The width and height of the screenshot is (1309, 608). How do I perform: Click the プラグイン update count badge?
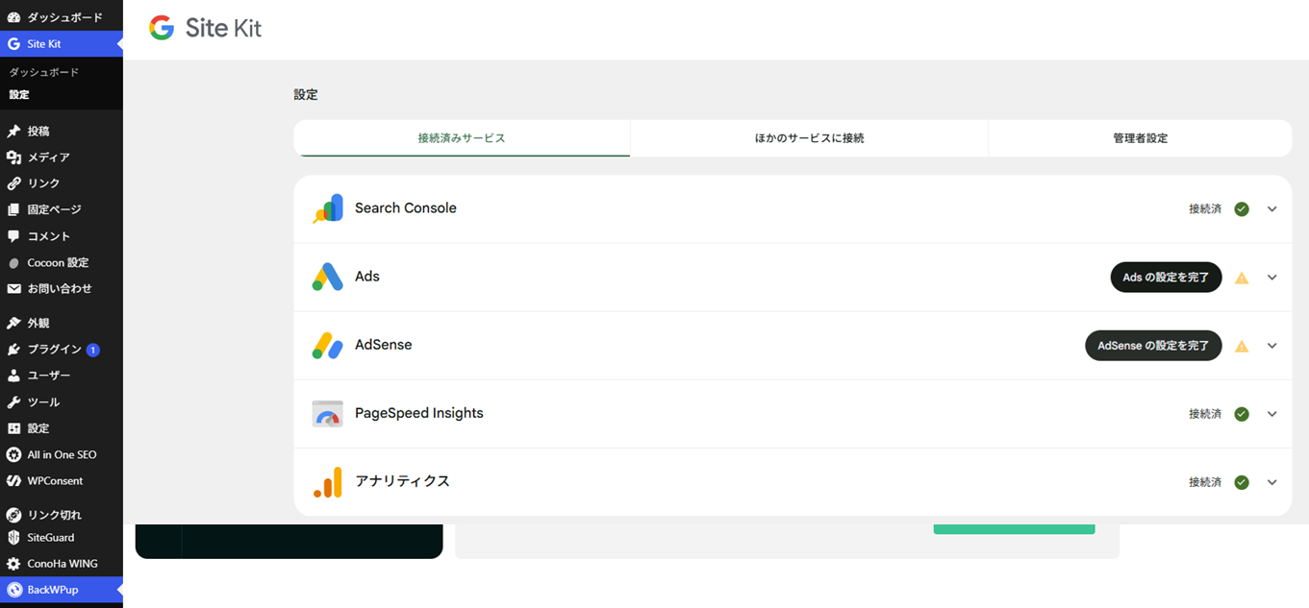(x=92, y=350)
